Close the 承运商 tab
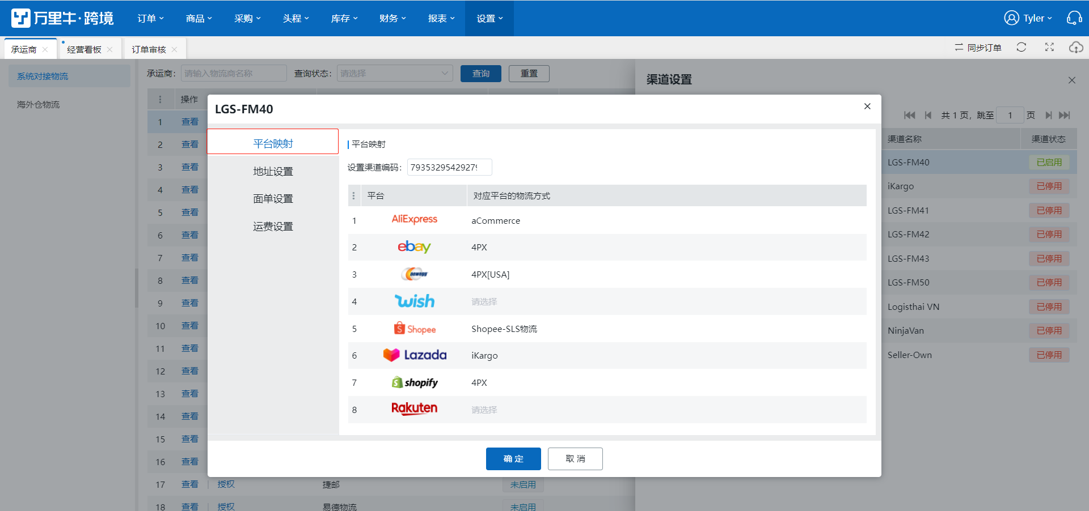This screenshot has height=511, width=1089. click(45, 50)
